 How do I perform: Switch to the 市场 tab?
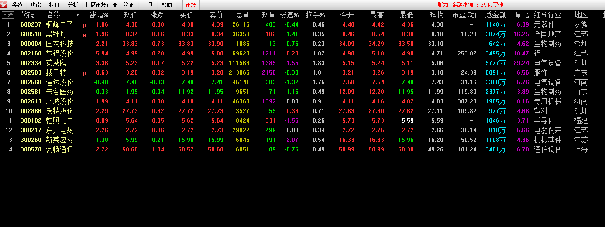[x=191, y=5]
